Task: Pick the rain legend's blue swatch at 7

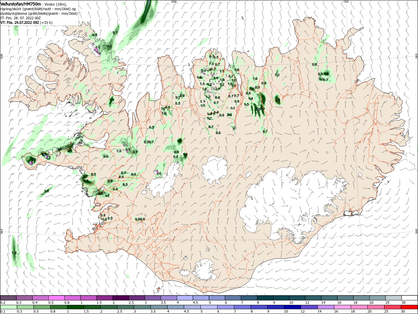Action: pyautogui.click(x=242, y=307)
